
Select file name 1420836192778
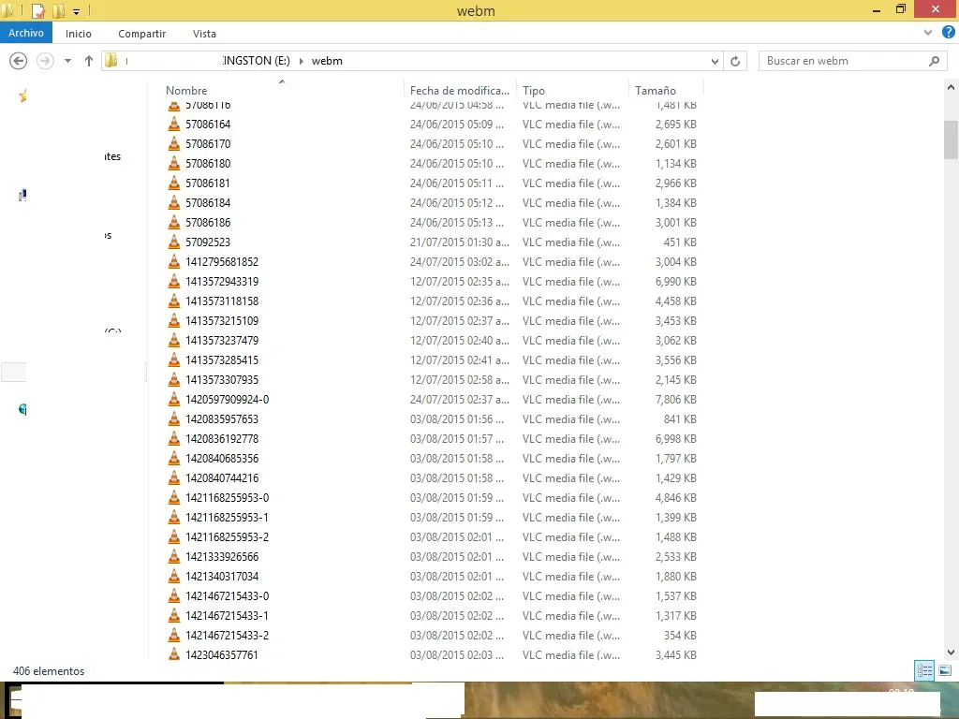pos(222,438)
